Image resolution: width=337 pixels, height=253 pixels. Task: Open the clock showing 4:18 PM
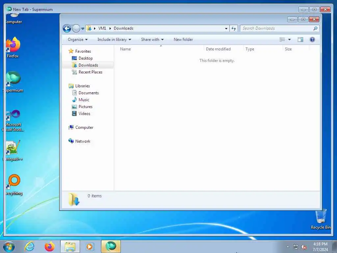tap(320, 246)
